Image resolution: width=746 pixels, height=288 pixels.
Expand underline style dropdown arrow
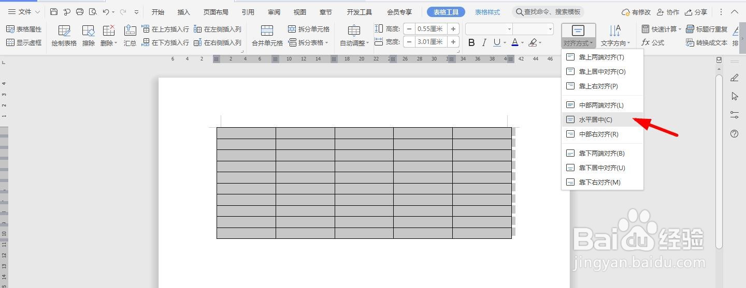[505, 43]
